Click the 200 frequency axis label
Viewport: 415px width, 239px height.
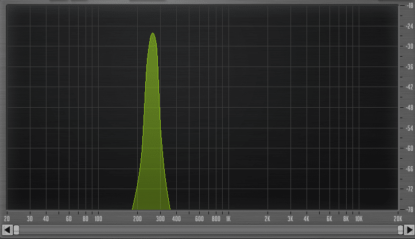(137, 218)
